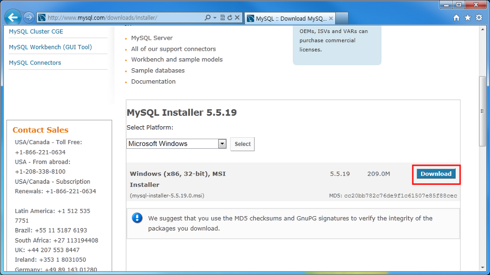Click the Select platform button
The width and height of the screenshot is (490, 275).
[x=243, y=144]
